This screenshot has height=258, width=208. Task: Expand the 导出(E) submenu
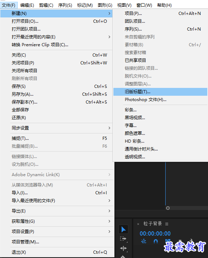[57, 211]
